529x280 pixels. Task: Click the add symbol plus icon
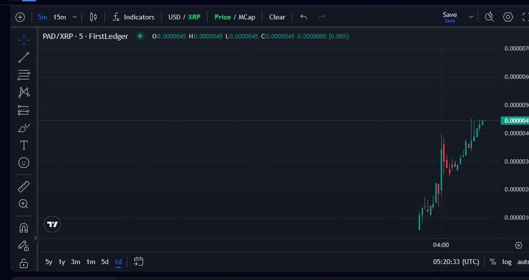coord(20,17)
